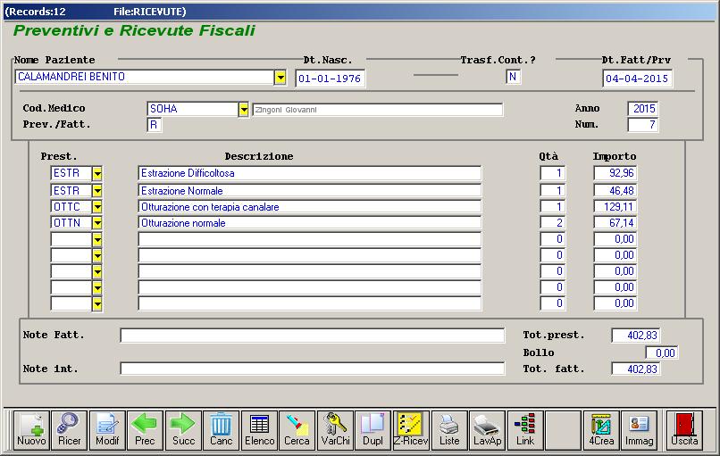Image resolution: width=720 pixels, height=456 pixels.
Task: Open Immag images icon
Action: (640, 430)
